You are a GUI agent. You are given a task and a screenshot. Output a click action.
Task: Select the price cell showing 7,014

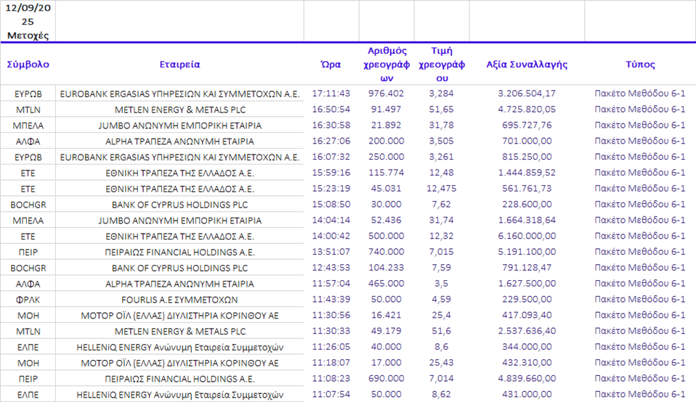[x=442, y=379]
